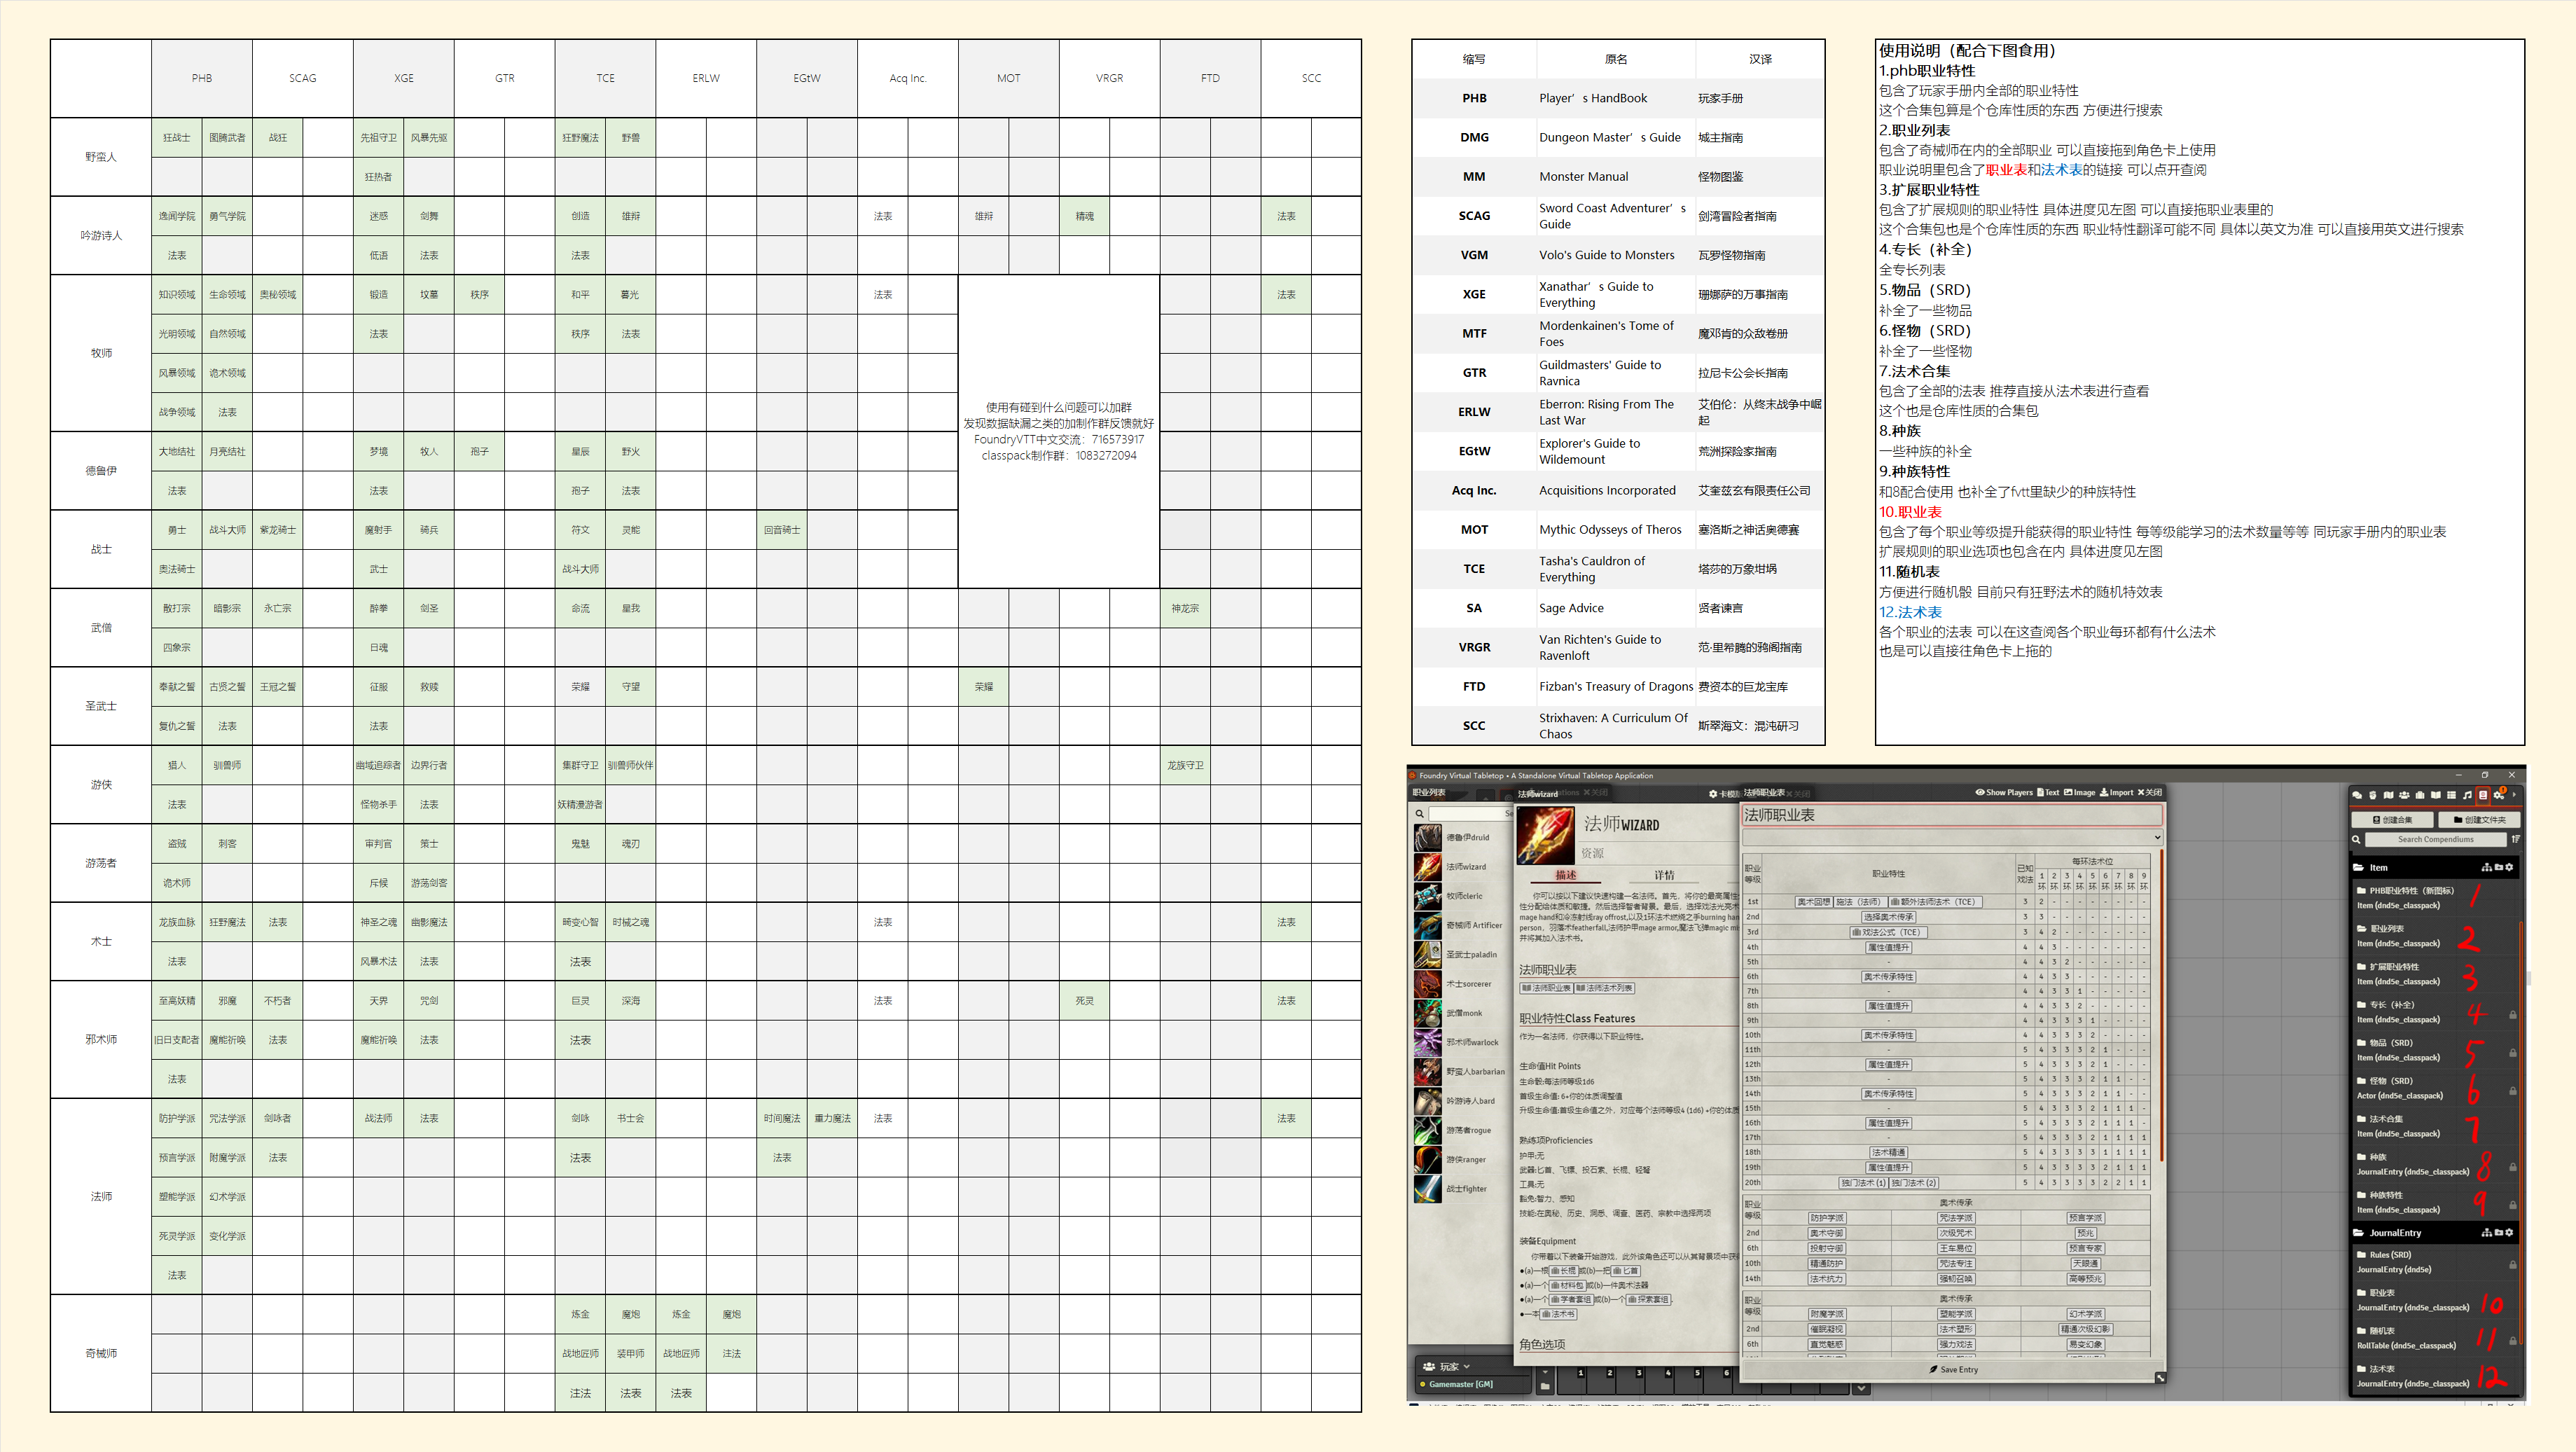Toggle the lock on Rules (SRD) pack
Viewport: 2576px width, 1452px height.
(2513, 1265)
